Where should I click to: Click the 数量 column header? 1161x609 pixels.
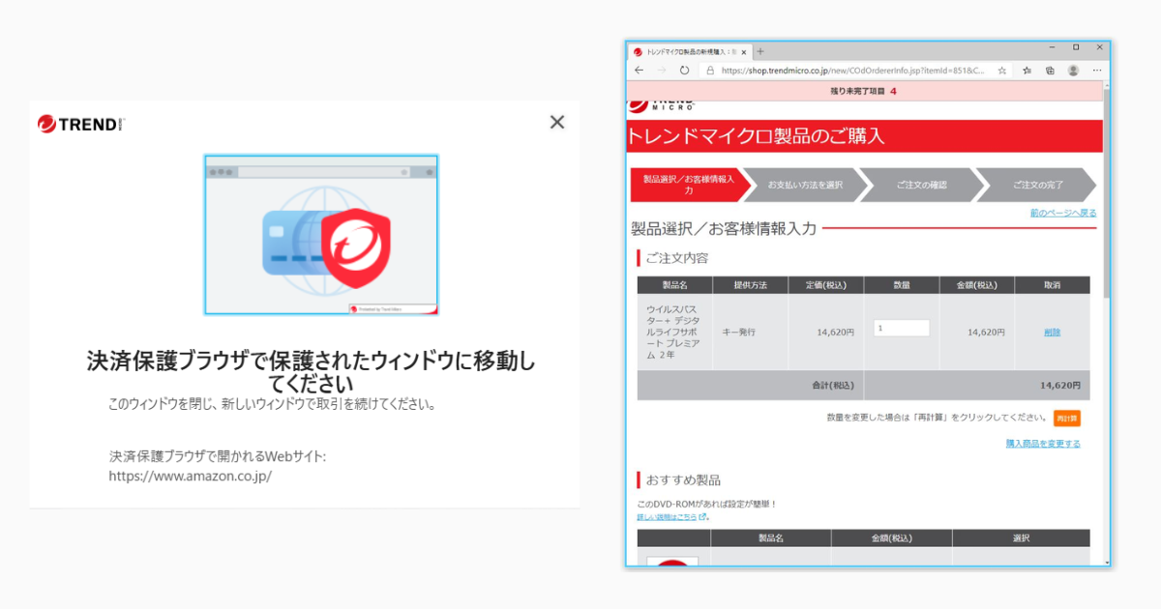902,285
